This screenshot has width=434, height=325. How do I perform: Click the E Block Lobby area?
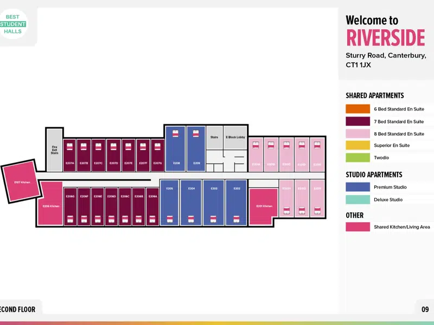click(235, 138)
